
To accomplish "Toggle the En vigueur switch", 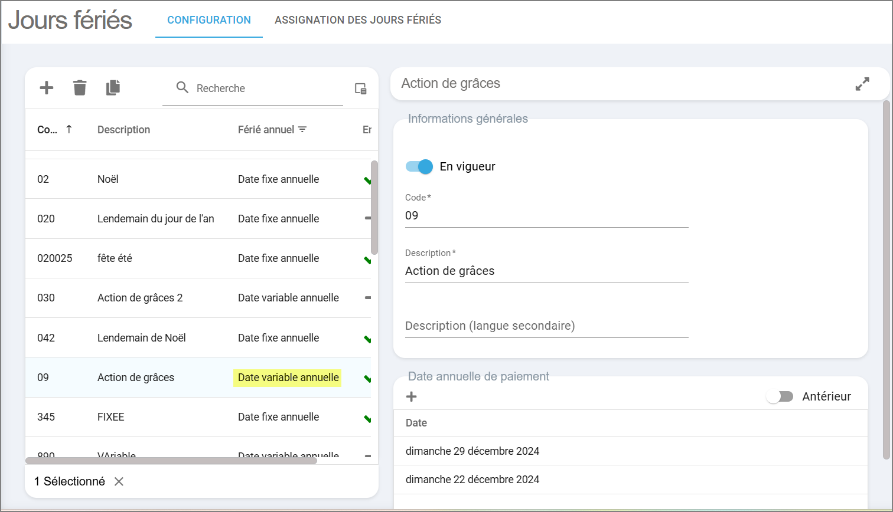I will pyautogui.click(x=419, y=166).
